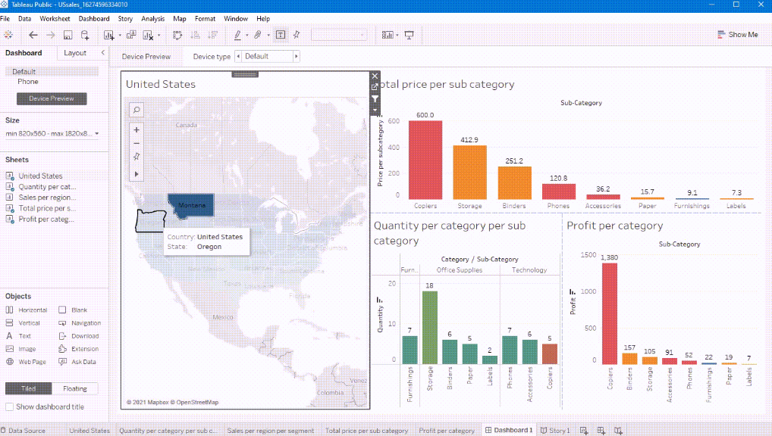Open show/hide cards icon
The image size is (772, 436).
pyautogui.click(x=388, y=35)
